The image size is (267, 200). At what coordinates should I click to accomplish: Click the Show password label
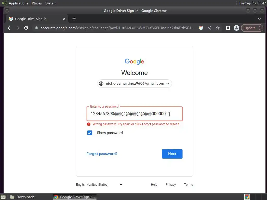tap(110, 133)
